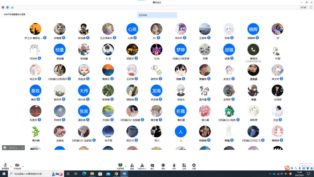The image size is (314, 177).
Task: Open meeting settings (设置)
Action: tap(194, 166)
